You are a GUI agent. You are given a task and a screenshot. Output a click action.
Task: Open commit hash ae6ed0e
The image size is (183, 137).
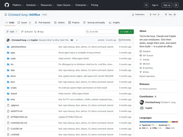click(101, 40)
